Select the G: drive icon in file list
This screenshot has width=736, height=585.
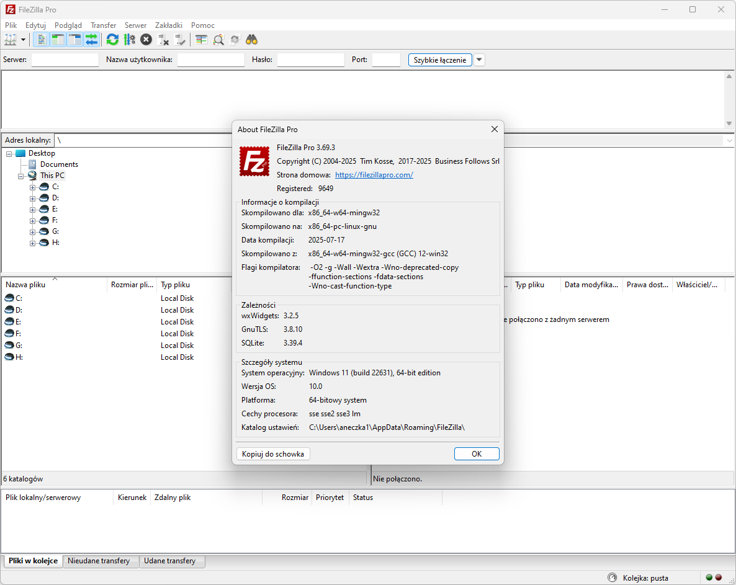tap(9, 345)
